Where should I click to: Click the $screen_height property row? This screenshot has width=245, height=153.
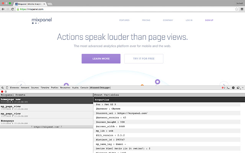point(167,122)
